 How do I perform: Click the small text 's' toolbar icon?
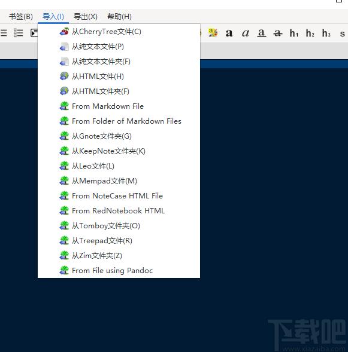pyautogui.click(x=343, y=33)
